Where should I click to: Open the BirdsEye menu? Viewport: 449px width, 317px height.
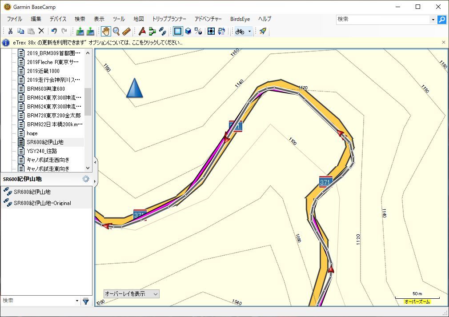(240, 19)
